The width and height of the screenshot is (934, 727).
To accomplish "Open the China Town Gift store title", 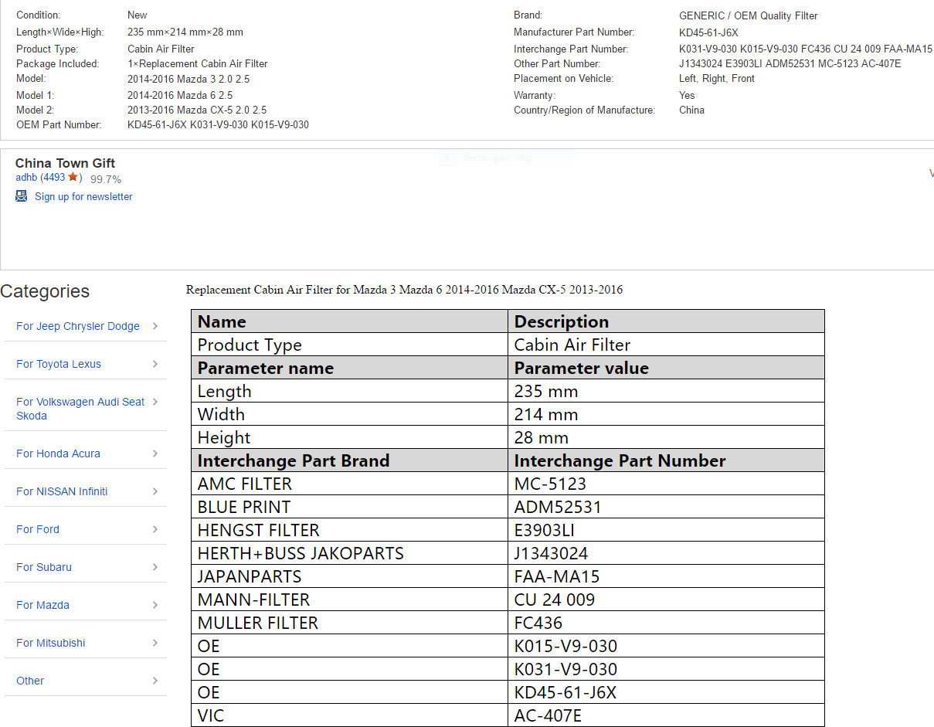I will point(65,163).
